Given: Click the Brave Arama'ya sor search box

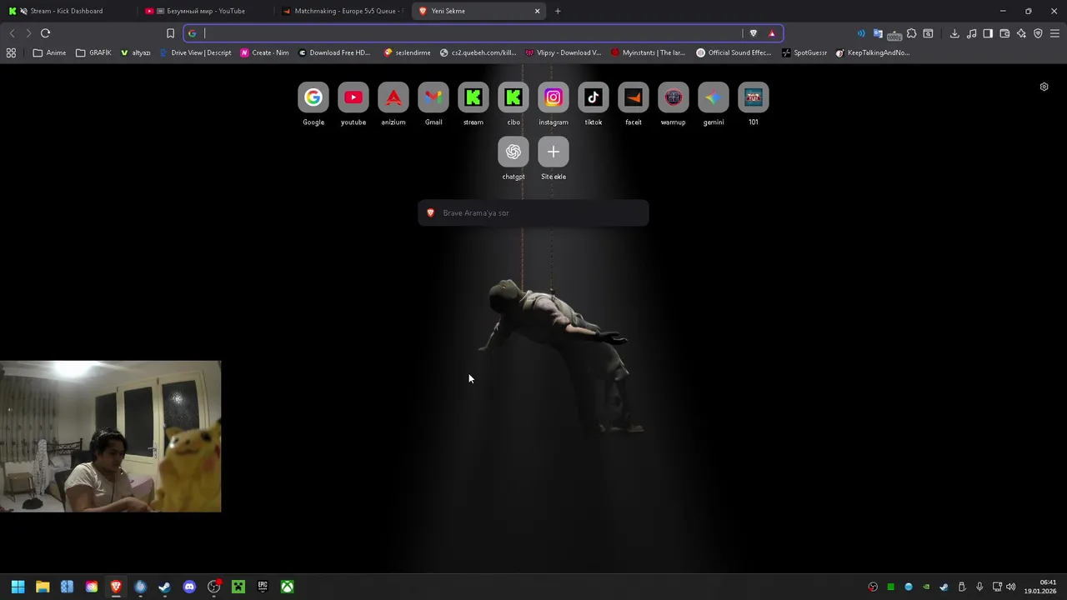Looking at the screenshot, I should coord(533,212).
